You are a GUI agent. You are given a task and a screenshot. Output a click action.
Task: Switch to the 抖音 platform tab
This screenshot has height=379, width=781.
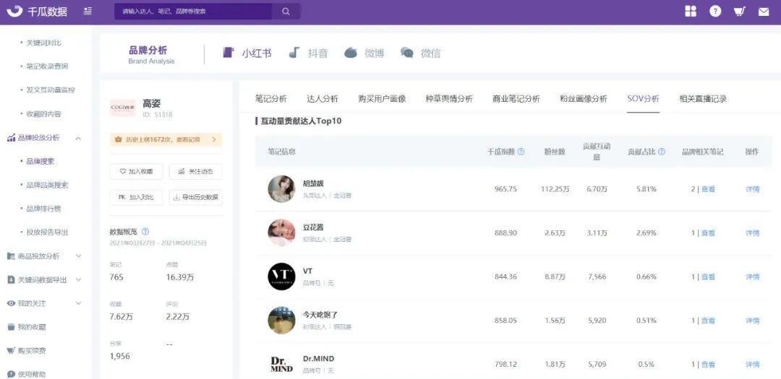[308, 53]
